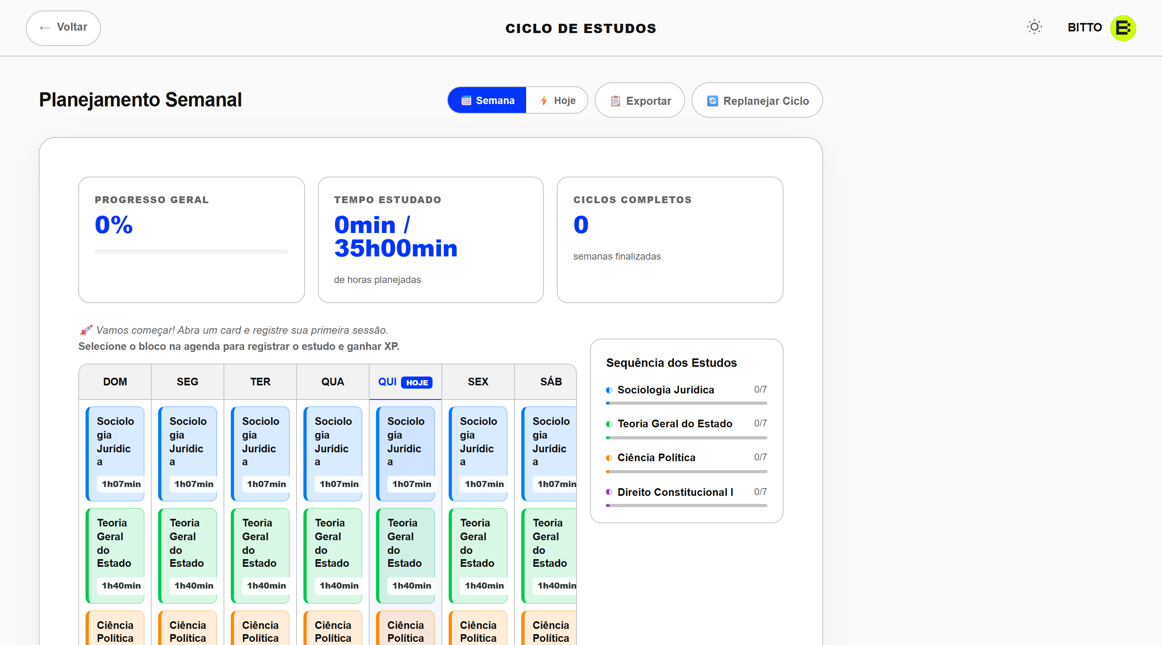Open Monday's Ciência Política block
This screenshot has height=645, width=1162.
tap(188, 628)
